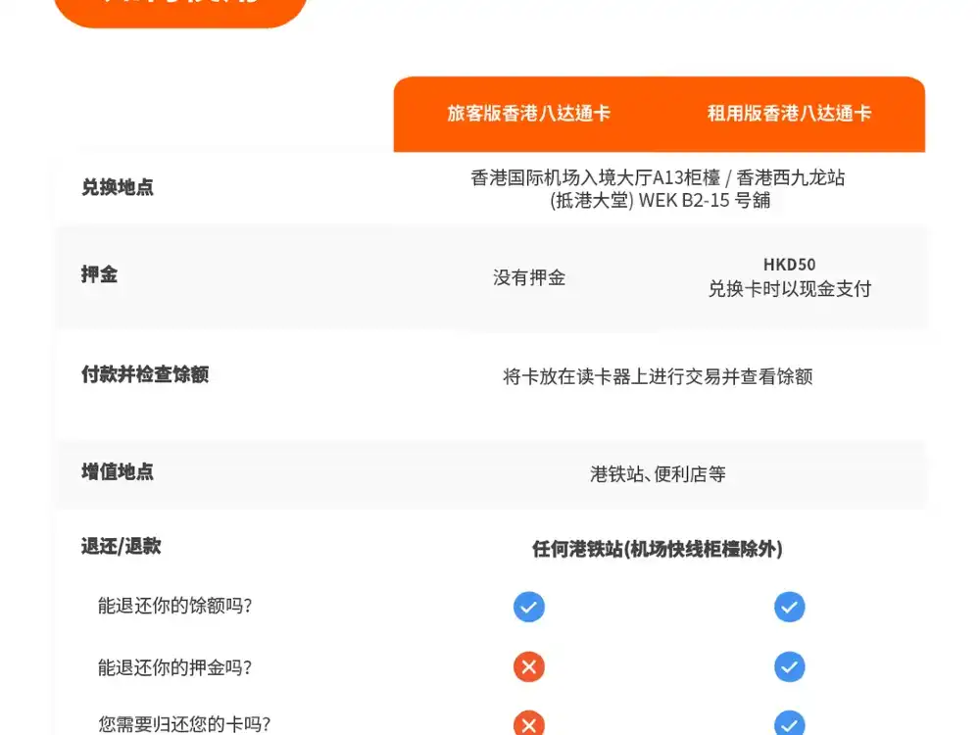Image resolution: width=980 pixels, height=735 pixels.
Task: Click the 没有押金 cell
Action: [x=529, y=277]
